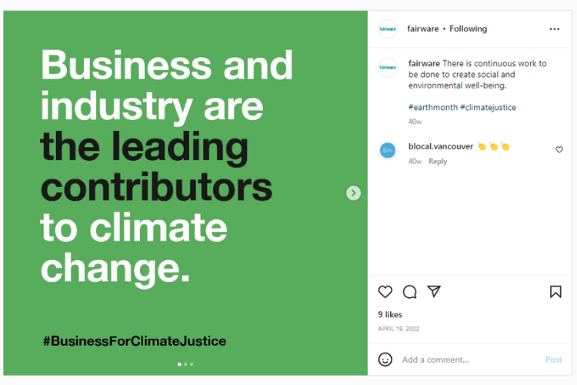
Task: Reply to blocal.vancouver's comment
Action: [x=438, y=162]
